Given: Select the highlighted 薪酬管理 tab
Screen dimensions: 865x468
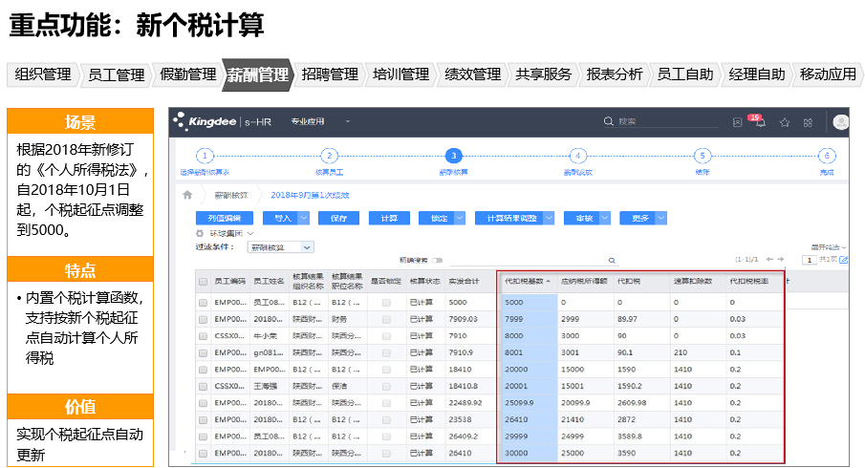Looking at the screenshot, I should click(x=258, y=74).
